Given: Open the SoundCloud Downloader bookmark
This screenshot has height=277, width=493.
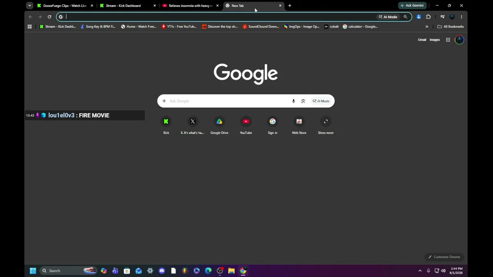Looking at the screenshot, I should 261,27.
